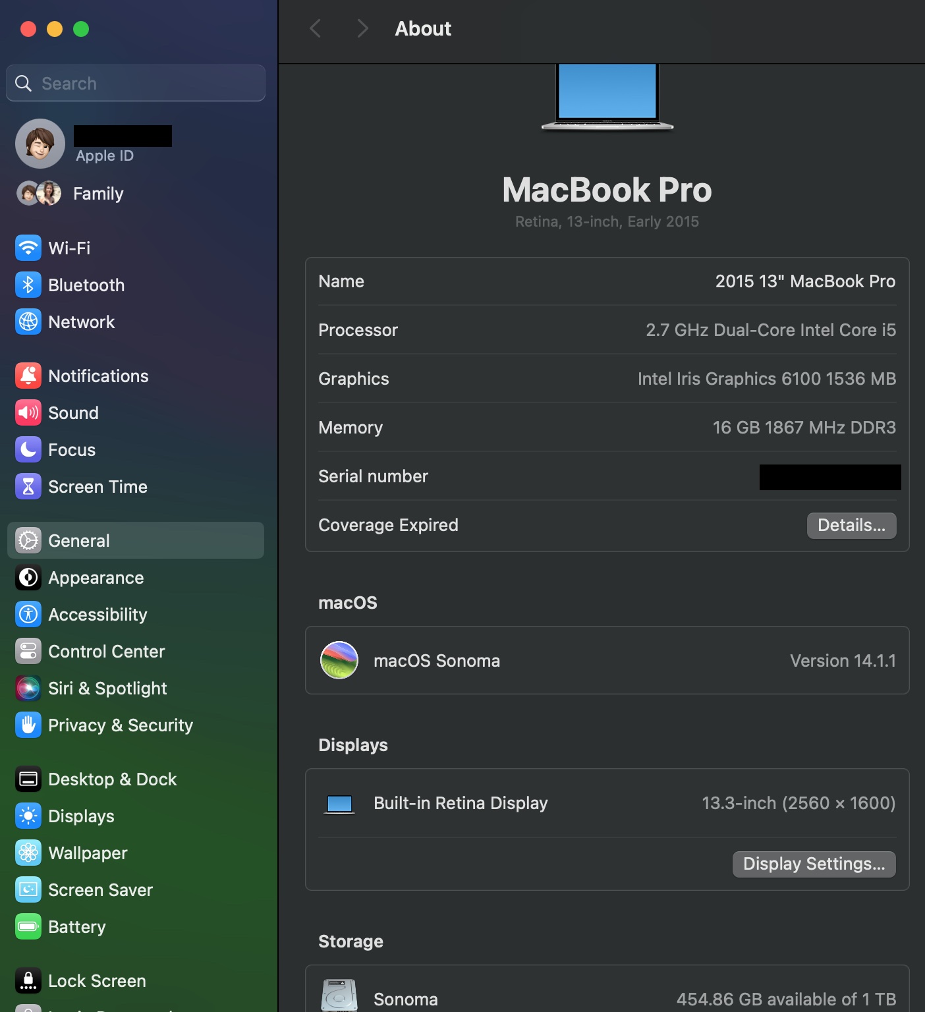The width and height of the screenshot is (925, 1012).
Task: Click 'Retina, 13-inch, Early 2015' subtitle
Action: pos(607,221)
